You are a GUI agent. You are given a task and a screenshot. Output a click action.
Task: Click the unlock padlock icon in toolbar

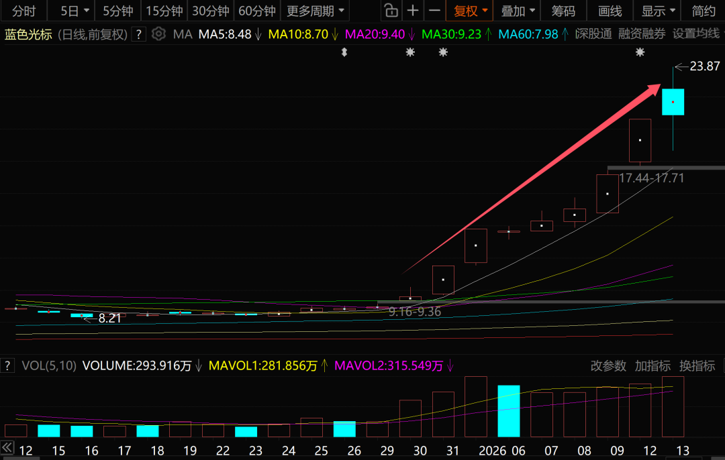pyautogui.click(x=390, y=11)
